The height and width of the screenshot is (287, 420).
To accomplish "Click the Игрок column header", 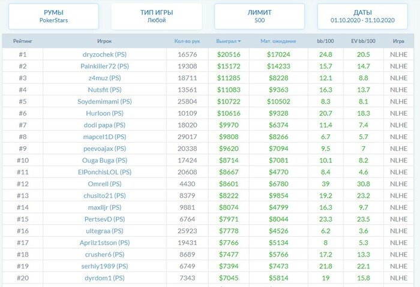I will (104, 41).
